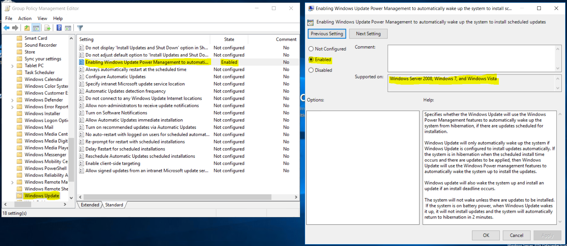The height and width of the screenshot is (246, 567).
Task: Expand the Tablet PC tree node
Action: point(12,66)
